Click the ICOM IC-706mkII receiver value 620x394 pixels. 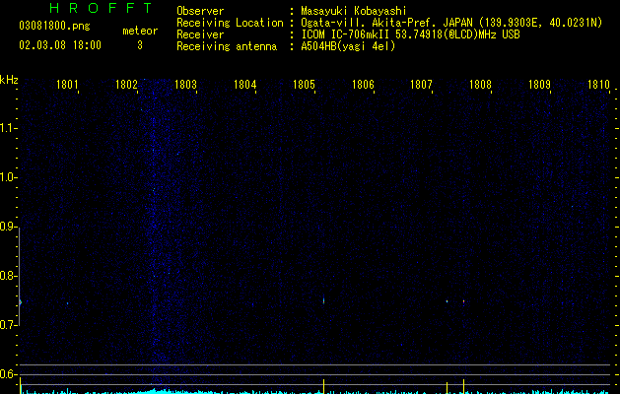pos(410,34)
